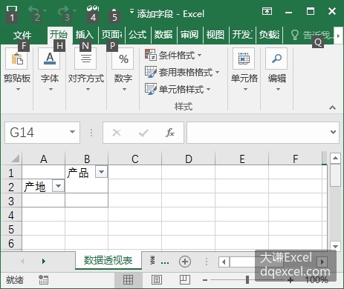Click the sheet tab scroll right arrow

[x=44, y=261]
